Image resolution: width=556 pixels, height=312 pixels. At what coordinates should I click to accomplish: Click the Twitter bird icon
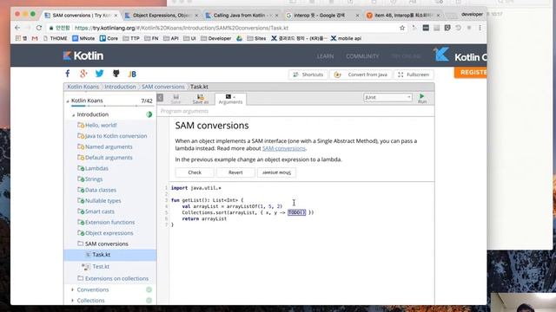click(x=100, y=74)
